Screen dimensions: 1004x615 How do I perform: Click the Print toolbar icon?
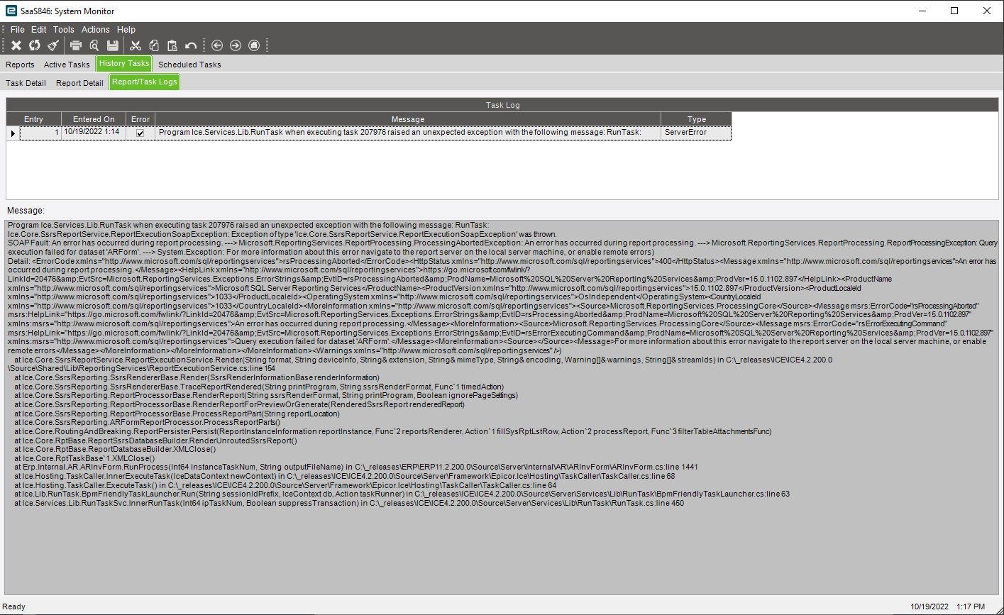pos(76,45)
